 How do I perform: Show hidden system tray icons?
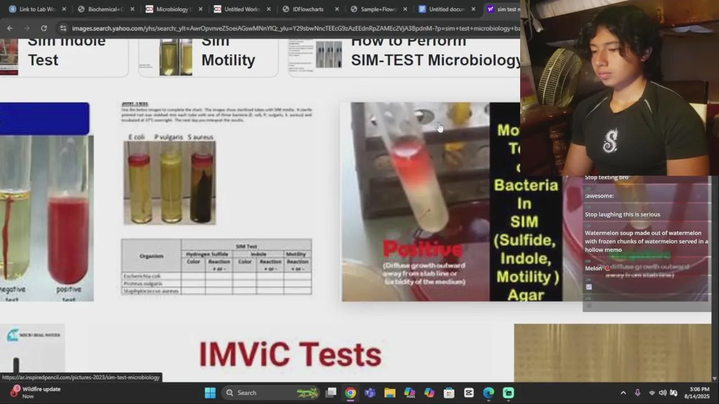tap(623, 393)
